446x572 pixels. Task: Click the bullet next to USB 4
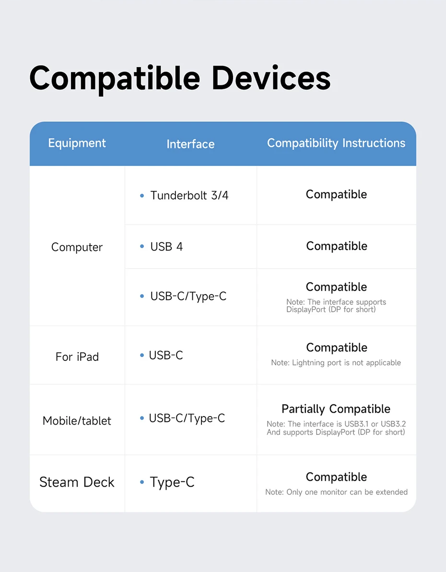click(x=142, y=247)
